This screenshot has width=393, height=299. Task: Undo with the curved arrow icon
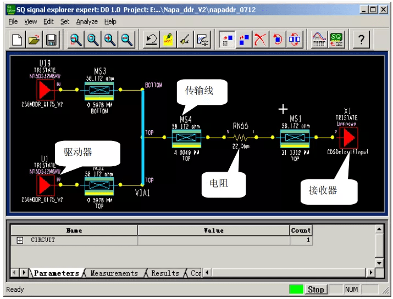point(151,40)
